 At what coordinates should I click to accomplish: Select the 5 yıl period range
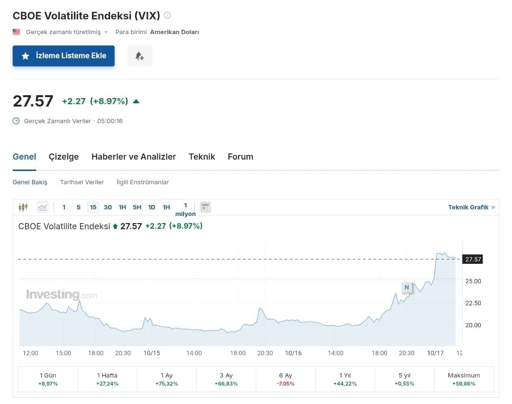point(404,379)
